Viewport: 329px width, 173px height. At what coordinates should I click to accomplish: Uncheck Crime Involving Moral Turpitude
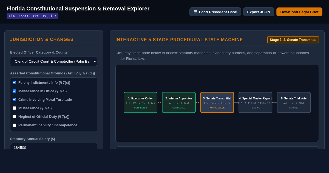(x=14, y=99)
